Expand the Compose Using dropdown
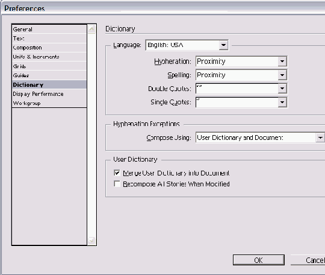 pyautogui.click(x=320, y=137)
